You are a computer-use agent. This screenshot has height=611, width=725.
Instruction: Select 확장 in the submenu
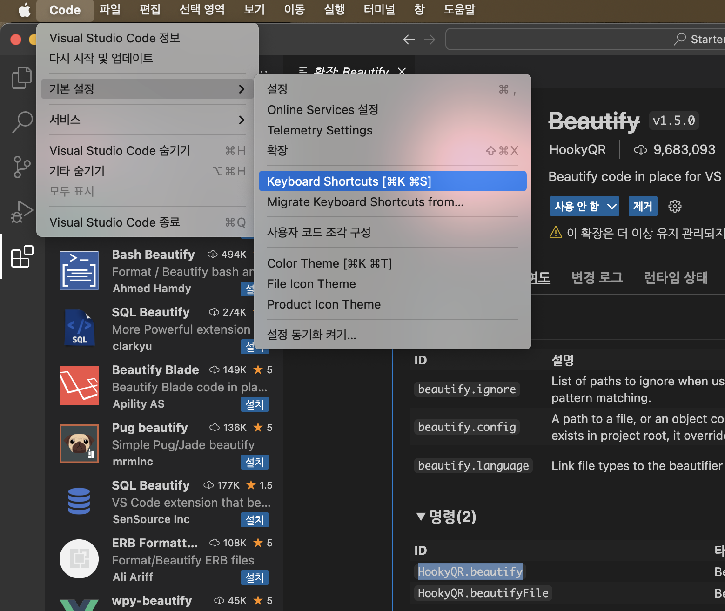[393, 150]
